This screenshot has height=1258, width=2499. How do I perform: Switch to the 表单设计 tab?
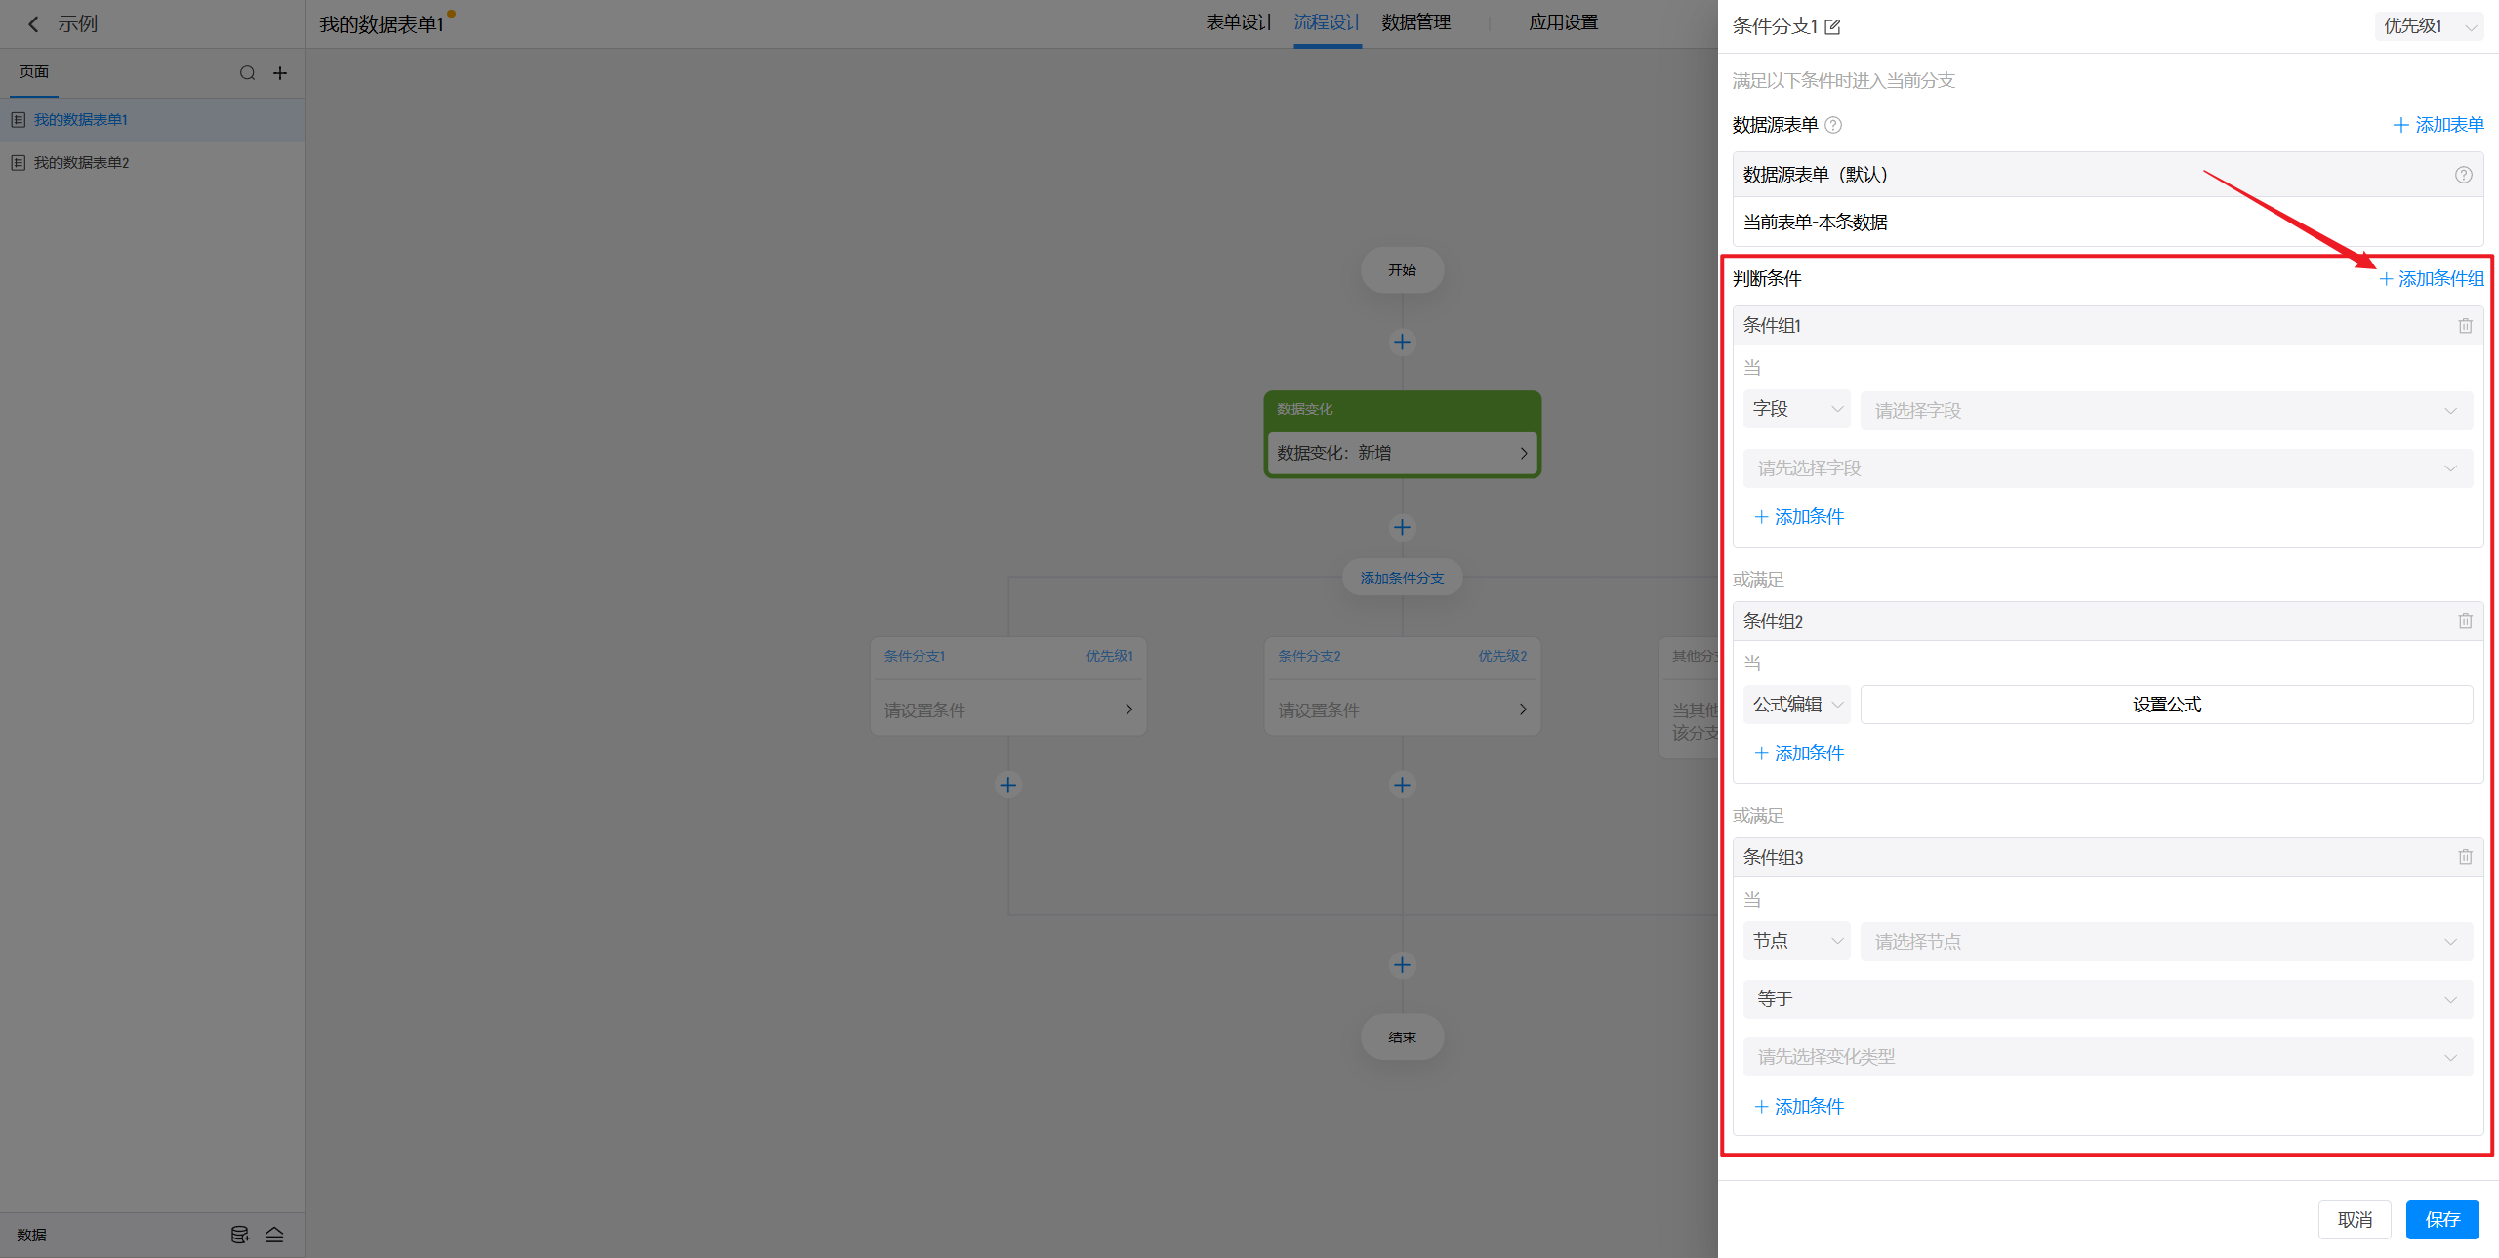click(1240, 22)
